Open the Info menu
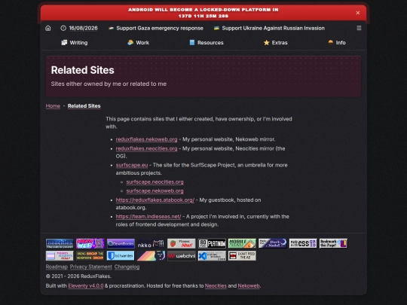Viewport: 407px width, 305px height. coord(337,42)
